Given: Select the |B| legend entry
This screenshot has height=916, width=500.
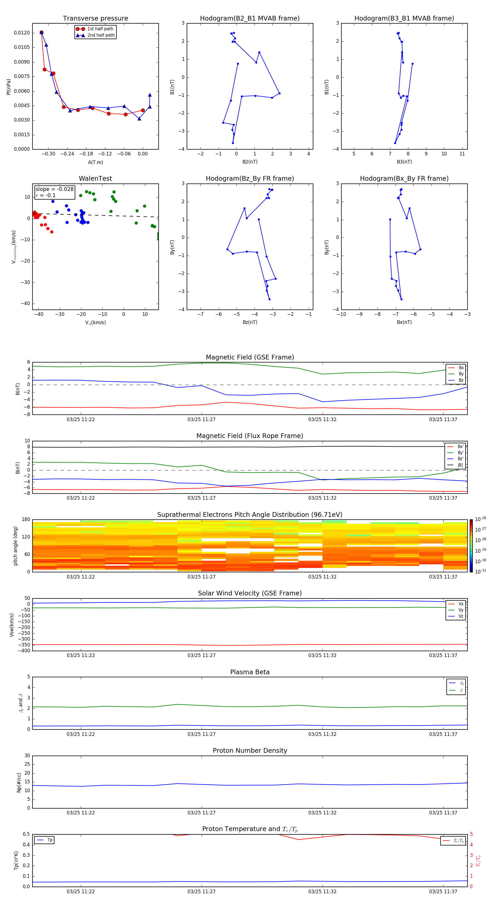Looking at the screenshot, I should pos(455,465).
